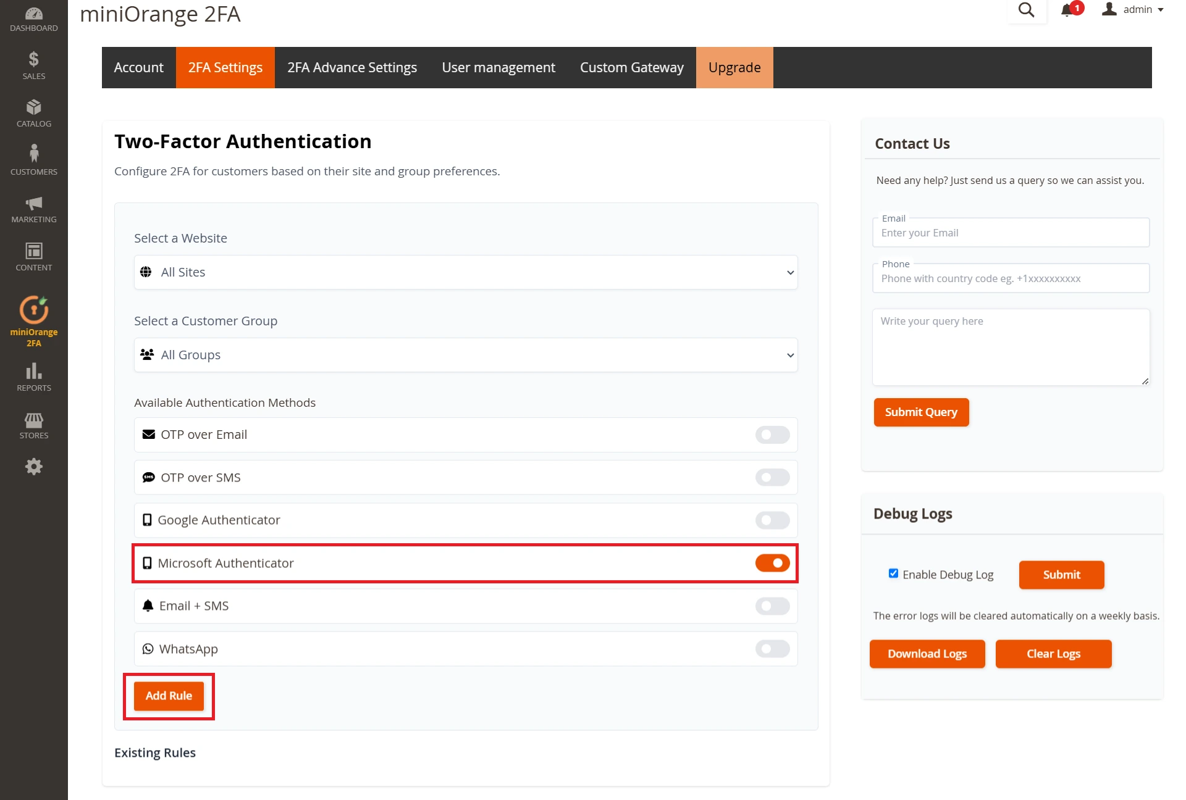The width and height of the screenshot is (1186, 800).
Task: Click the Upgrade tab
Action: (x=734, y=67)
